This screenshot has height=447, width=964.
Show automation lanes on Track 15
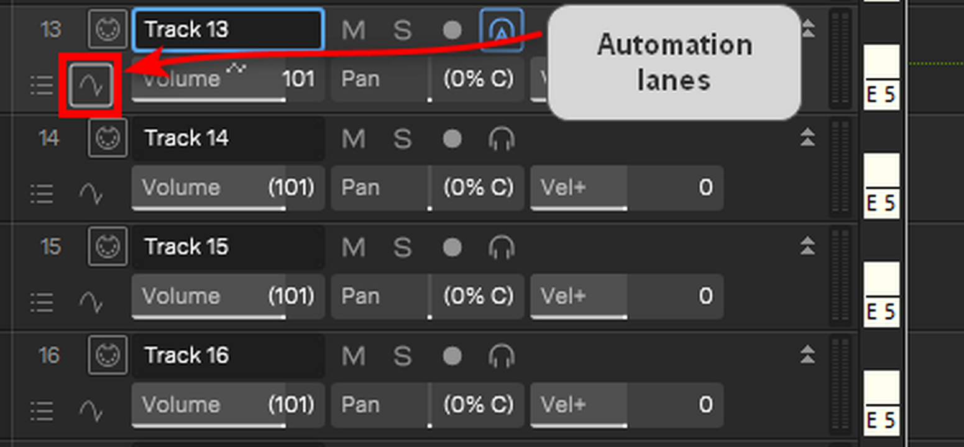(x=91, y=302)
